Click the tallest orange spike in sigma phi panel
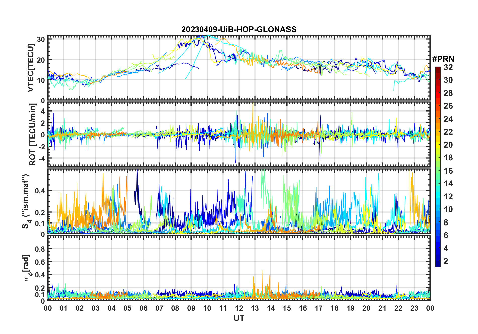 click(262, 271)
